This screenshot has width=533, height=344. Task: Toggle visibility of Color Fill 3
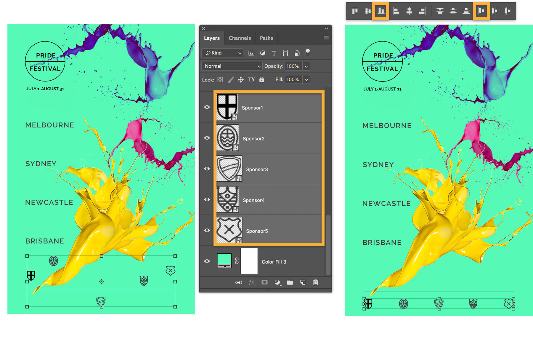207,261
